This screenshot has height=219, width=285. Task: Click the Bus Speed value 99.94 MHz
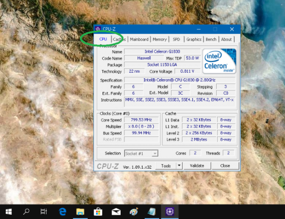[141, 133]
